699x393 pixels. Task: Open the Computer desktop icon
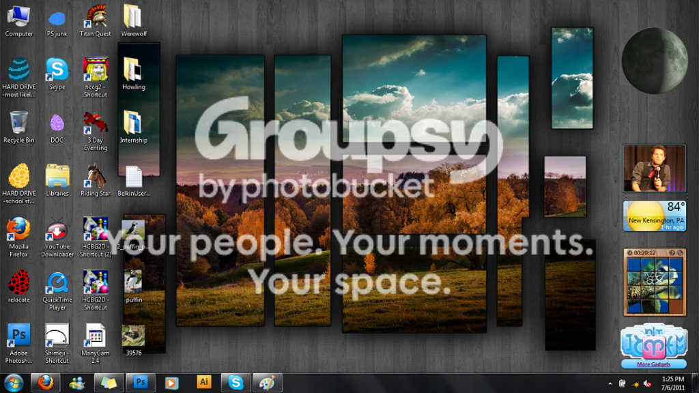[18, 21]
